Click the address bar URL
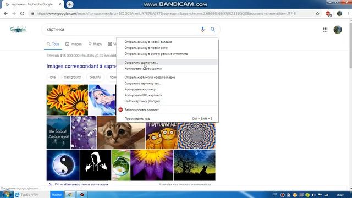The height and width of the screenshot is (198, 352). click(x=166, y=13)
